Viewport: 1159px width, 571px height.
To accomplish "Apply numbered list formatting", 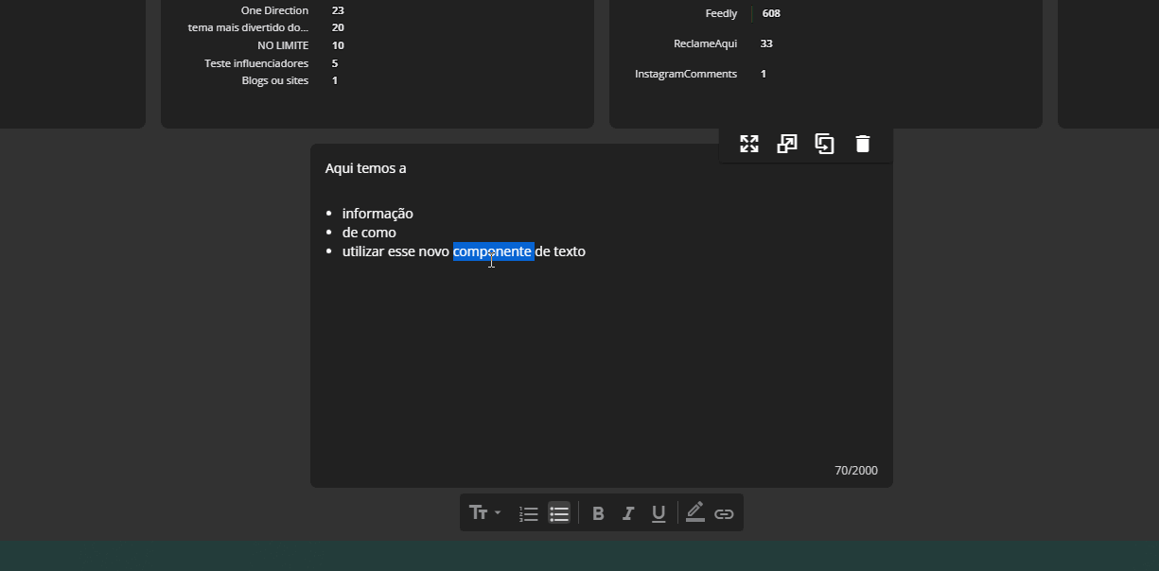I will (528, 513).
